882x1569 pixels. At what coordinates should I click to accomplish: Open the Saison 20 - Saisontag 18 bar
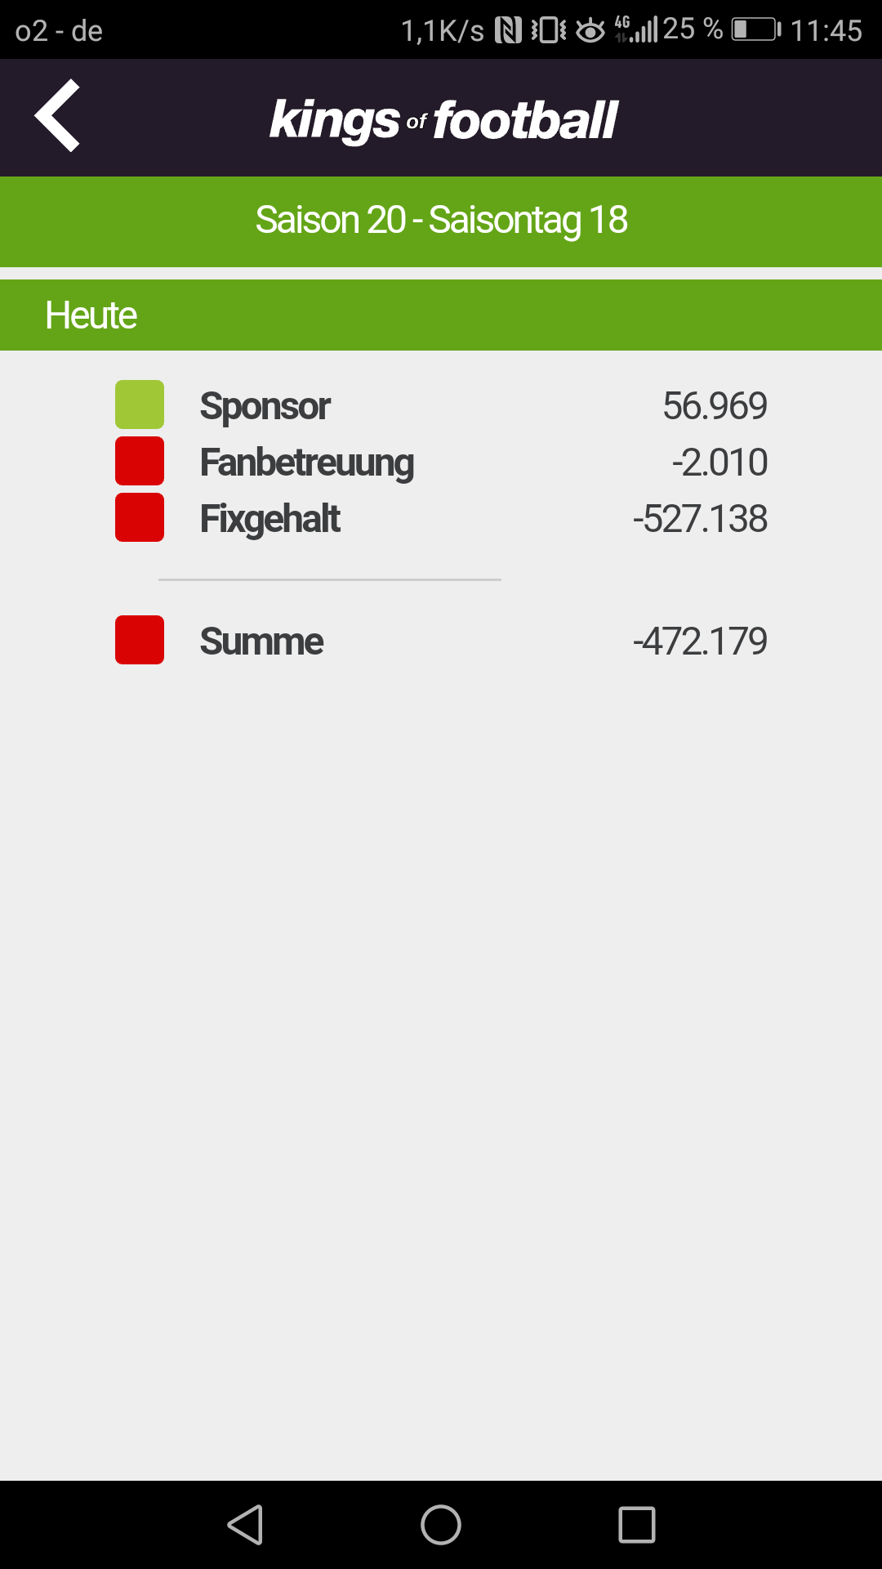point(441,221)
